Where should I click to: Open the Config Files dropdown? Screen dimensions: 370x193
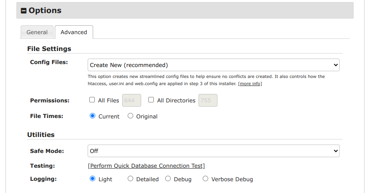pyautogui.click(x=213, y=65)
